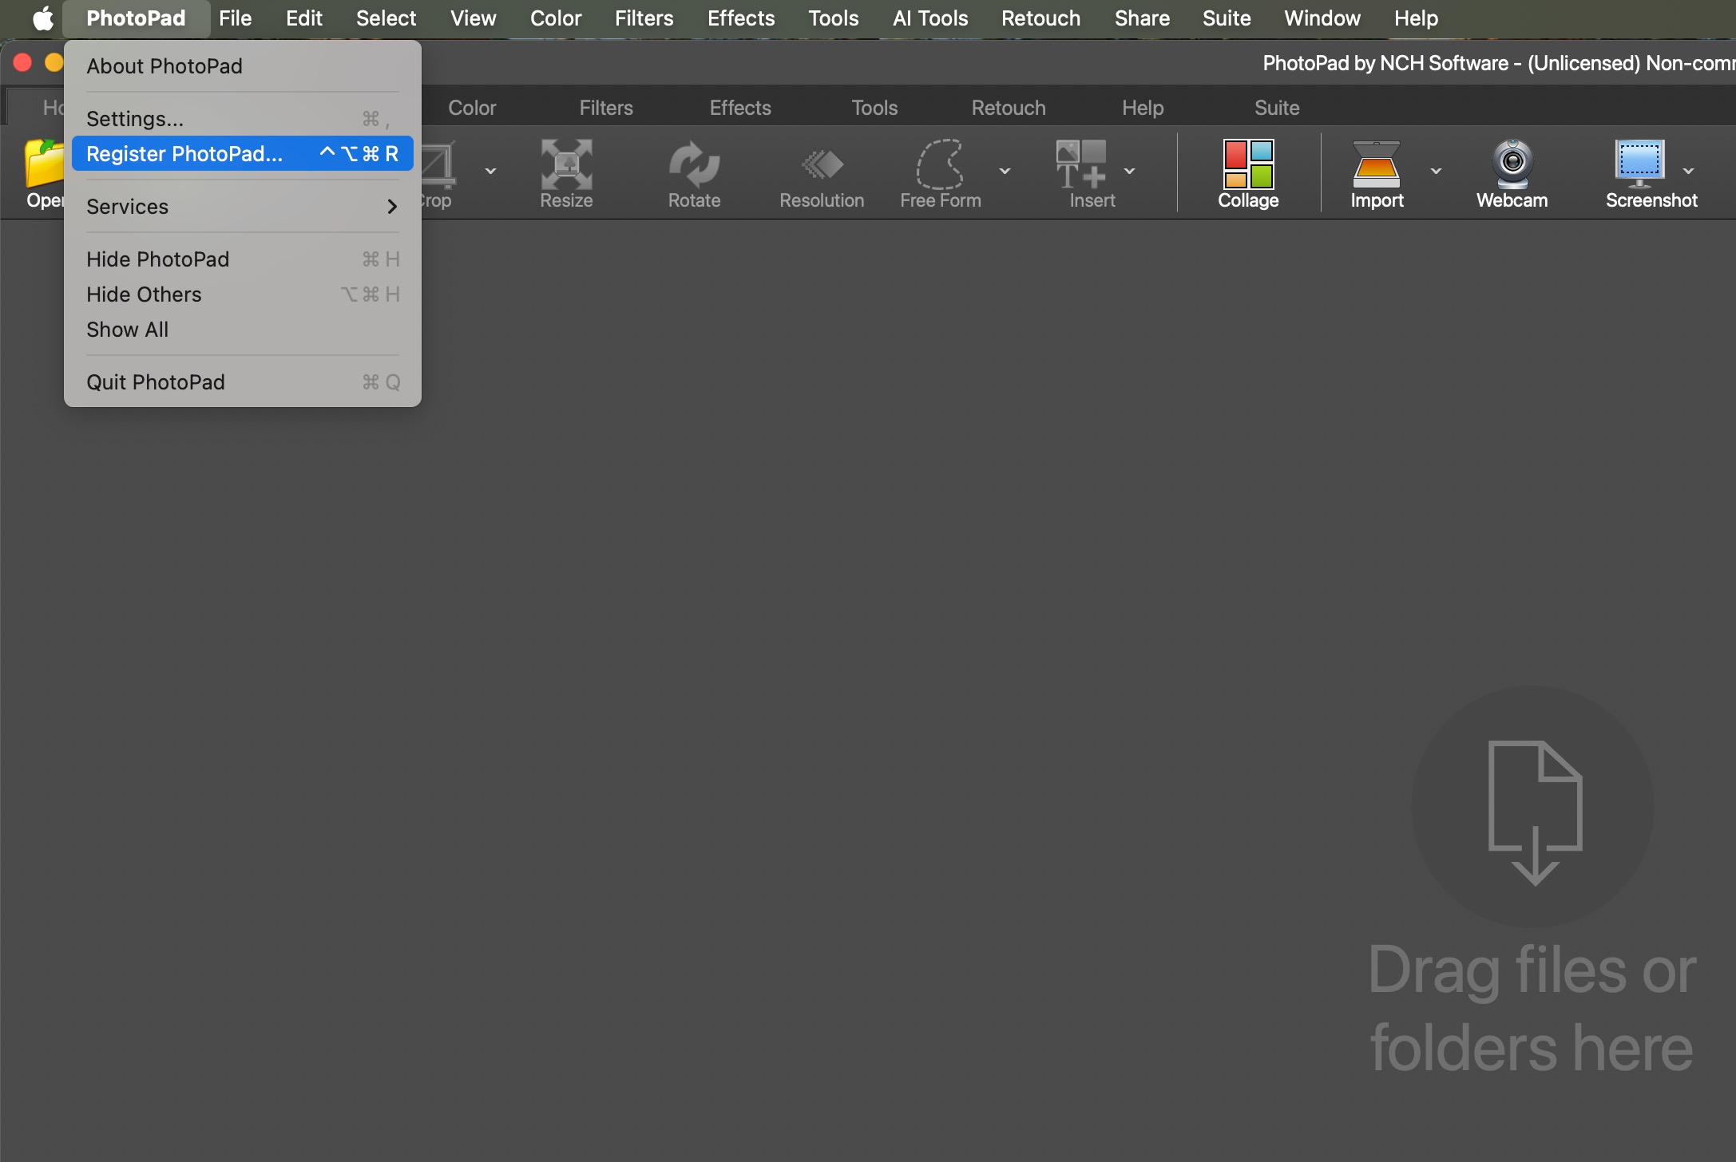Switch to the Retouch ribbon tab

pyautogui.click(x=1009, y=108)
